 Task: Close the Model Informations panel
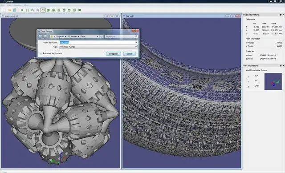[283, 15]
